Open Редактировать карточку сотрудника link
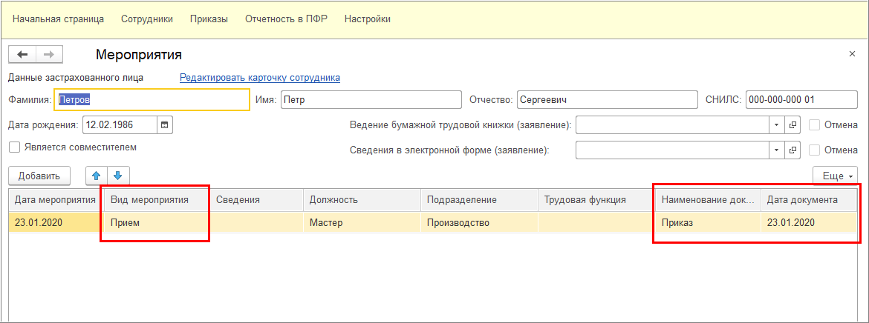Image resolution: width=869 pixels, height=323 pixels. click(260, 77)
